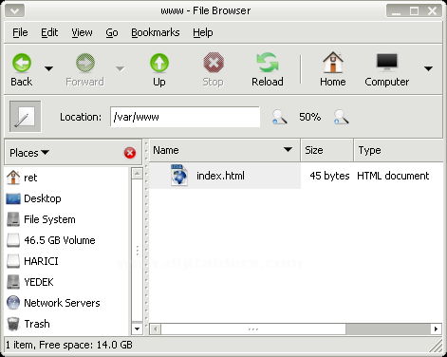Open the Bookmarks menu
This screenshot has height=357, width=447.
pyautogui.click(x=156, y=32)
